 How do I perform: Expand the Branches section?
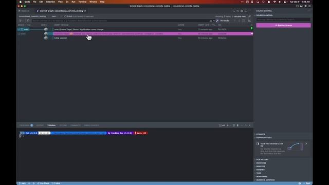pyautogui.click(x=261, y=163)
